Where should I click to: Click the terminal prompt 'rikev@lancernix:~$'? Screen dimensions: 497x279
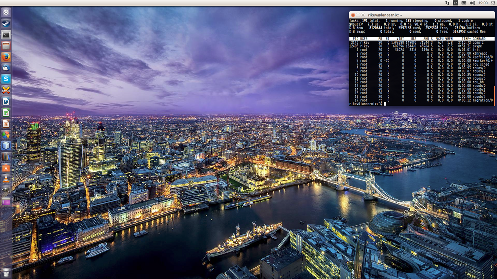pyautogui.click(x=366, y=104)
